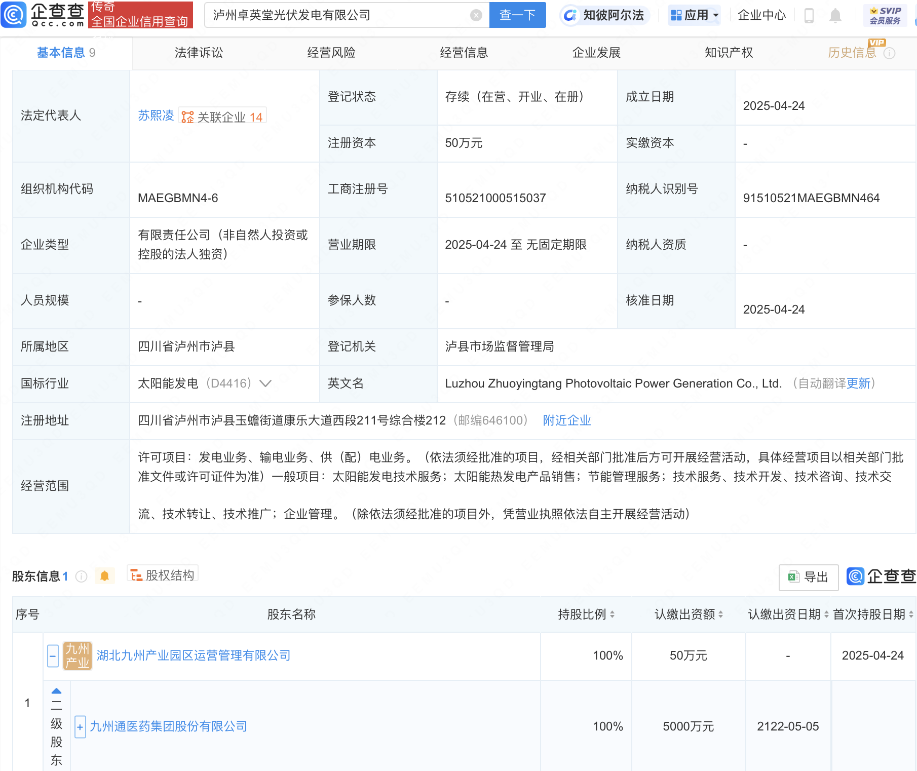
Task: Expand the 太阳能发电 industry chevron
Action: click(265, 383)
